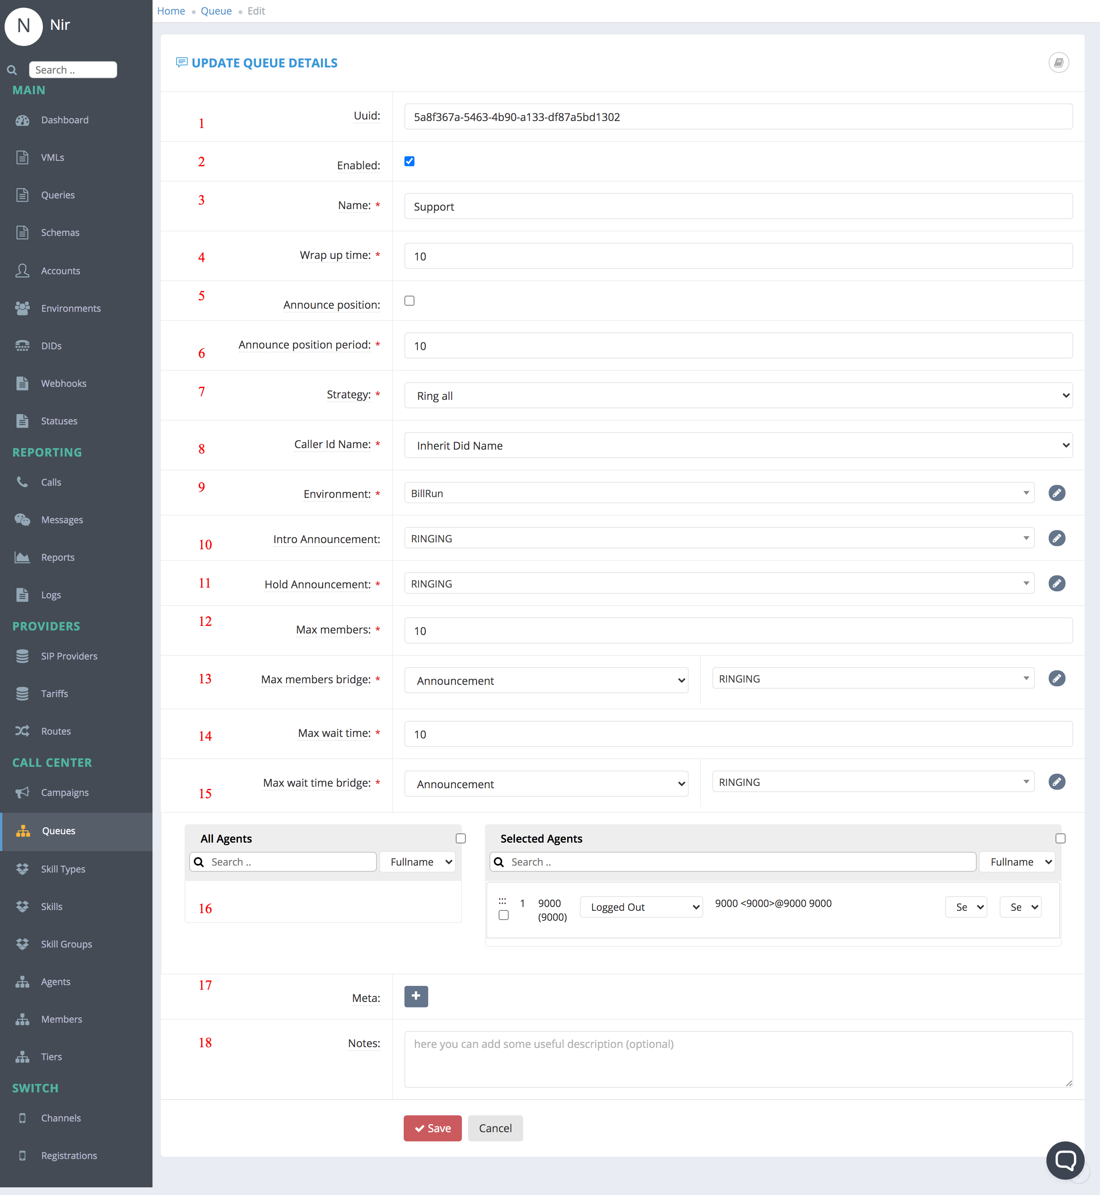Click the plus icon to add Meta

tap(416, 995)
